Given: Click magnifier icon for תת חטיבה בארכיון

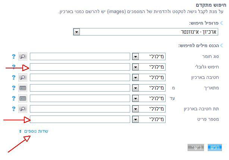Looking at the screenshot, I should [23, 109].
